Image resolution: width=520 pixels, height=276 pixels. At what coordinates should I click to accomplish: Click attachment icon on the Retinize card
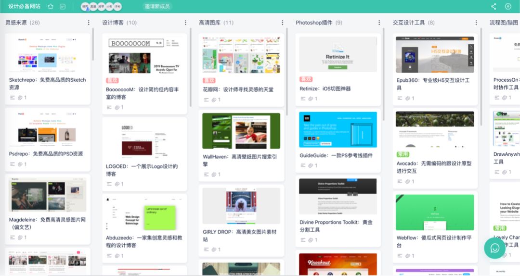[x=311, y=99]
